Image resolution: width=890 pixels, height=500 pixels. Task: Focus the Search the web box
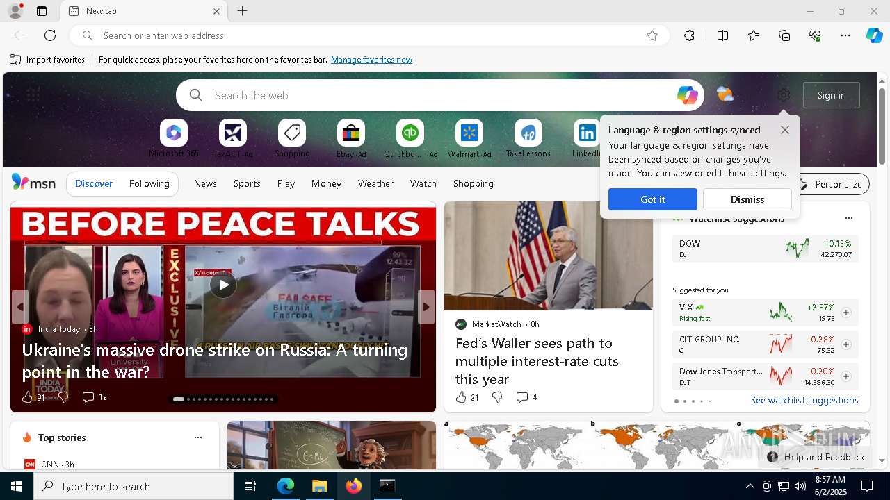click(x=439, y=95)
